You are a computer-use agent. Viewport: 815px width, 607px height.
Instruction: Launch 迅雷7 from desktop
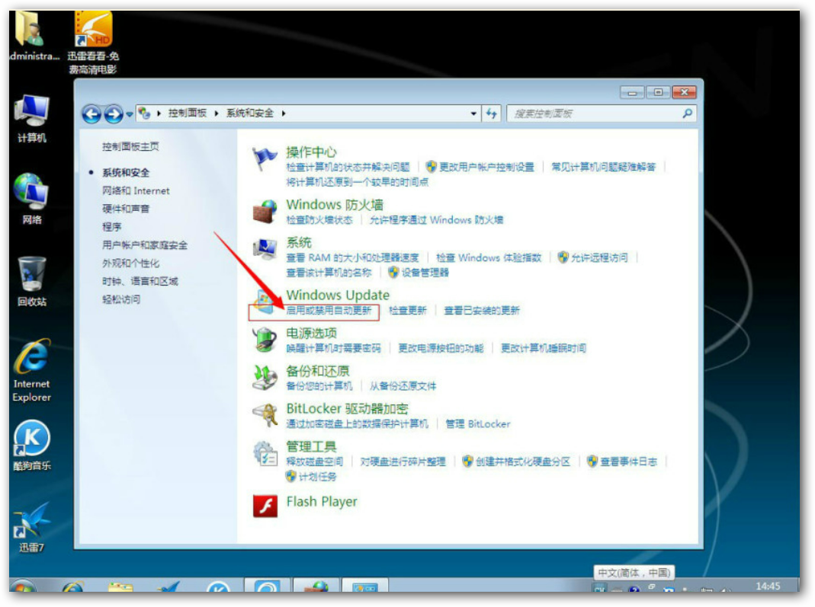tap(32, 528)
